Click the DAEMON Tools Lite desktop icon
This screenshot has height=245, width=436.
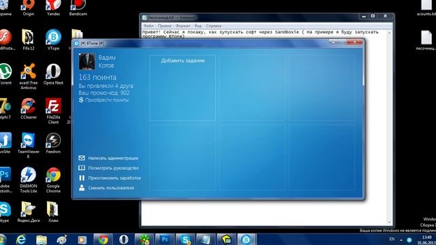click(x=29, y=180)
